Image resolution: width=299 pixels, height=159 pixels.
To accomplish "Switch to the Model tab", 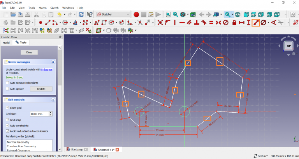I will (6, 42).
